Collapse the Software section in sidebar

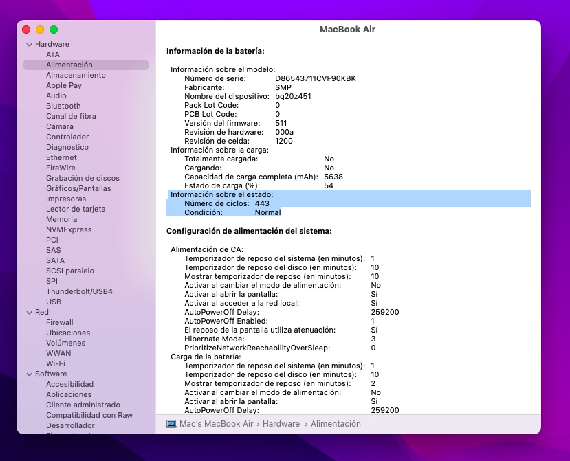[x=29, y=374]
